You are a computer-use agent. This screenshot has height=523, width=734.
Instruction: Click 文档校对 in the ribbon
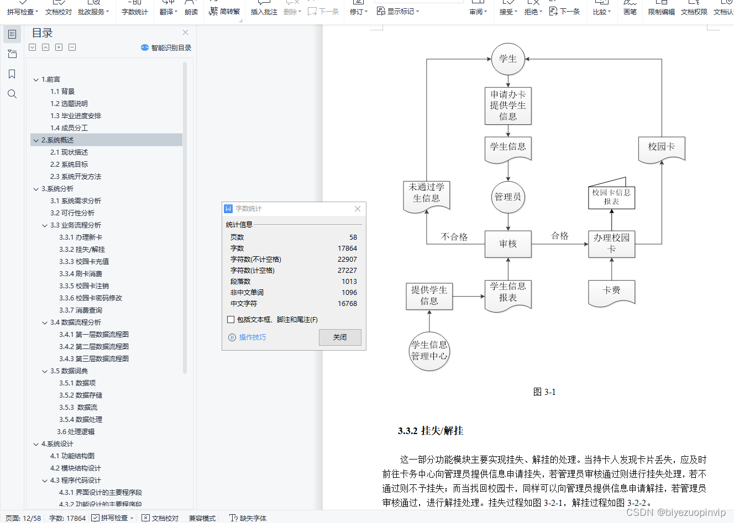tap(59, 8)
